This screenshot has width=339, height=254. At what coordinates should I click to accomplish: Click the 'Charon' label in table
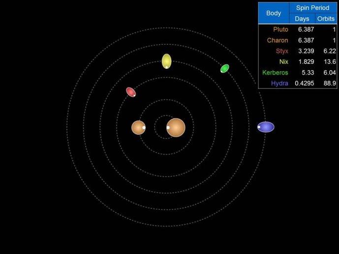point(277,40)
